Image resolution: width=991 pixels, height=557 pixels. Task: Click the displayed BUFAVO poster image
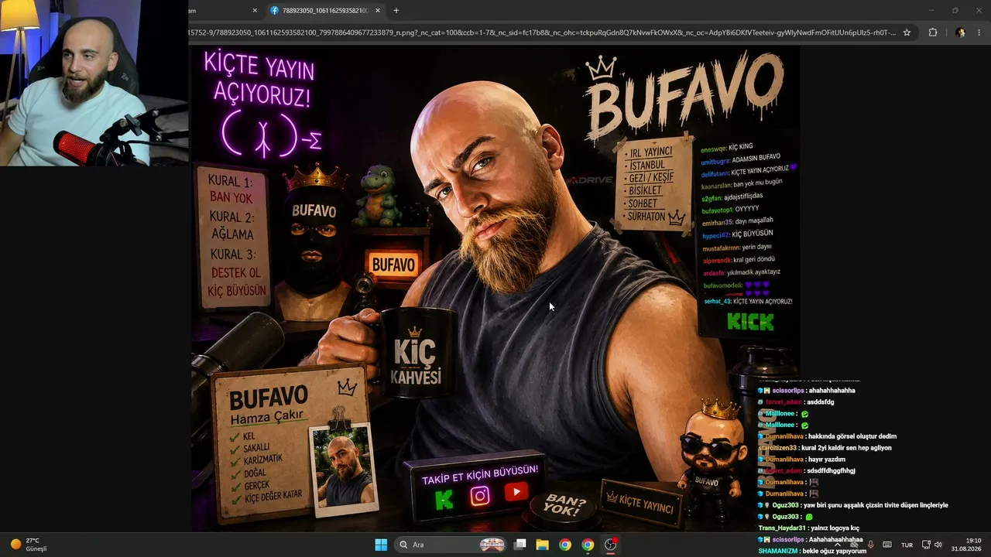point(495,288)
